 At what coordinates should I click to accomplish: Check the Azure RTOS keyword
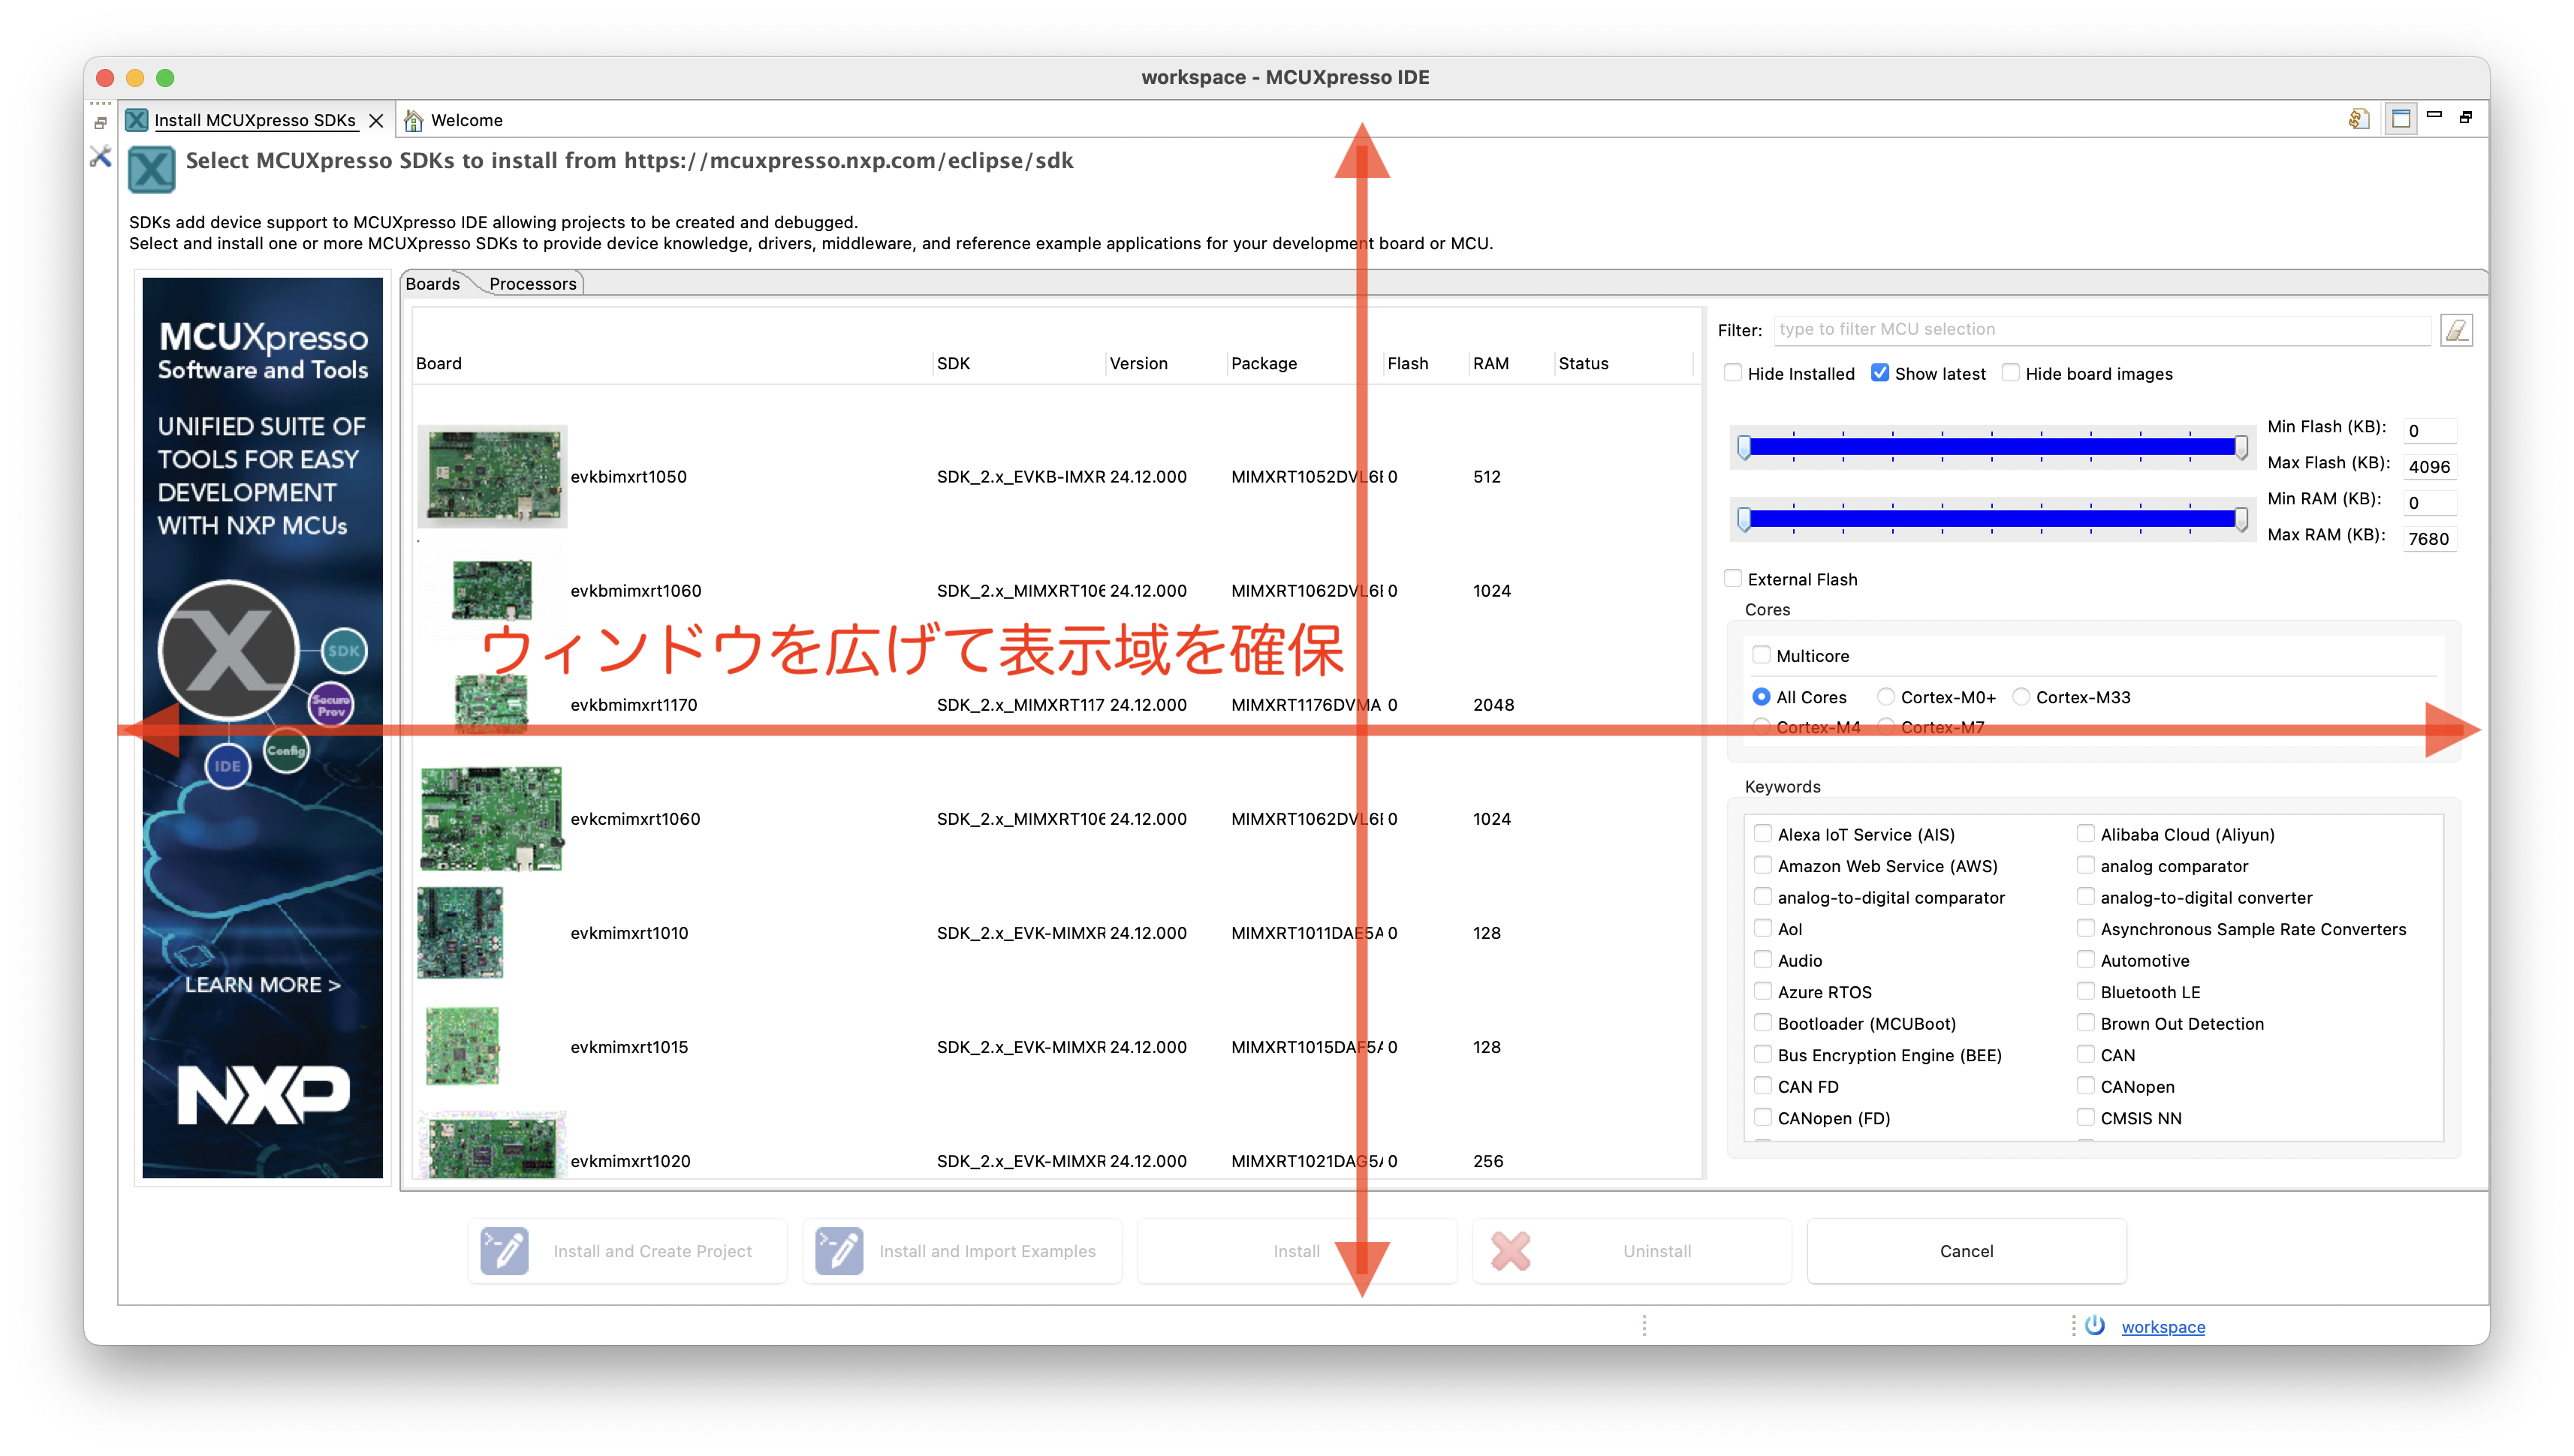[x=1763, y=991]
